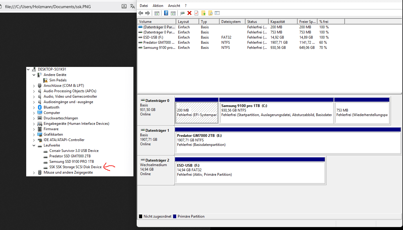Click the drive connection plug toolbar icon
The height and width of the screenshot is (230, 403).
pos(183,13)
